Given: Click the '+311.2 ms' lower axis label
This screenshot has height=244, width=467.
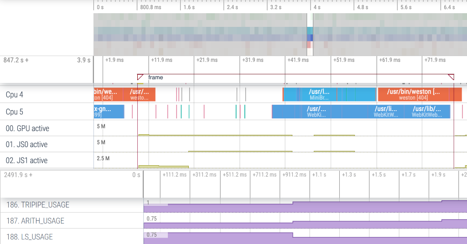Looking at the screenshot, I should [204, 175].
